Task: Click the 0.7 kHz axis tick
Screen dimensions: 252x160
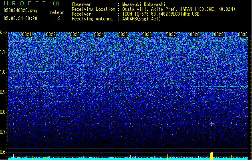Action: pos(4,132)
